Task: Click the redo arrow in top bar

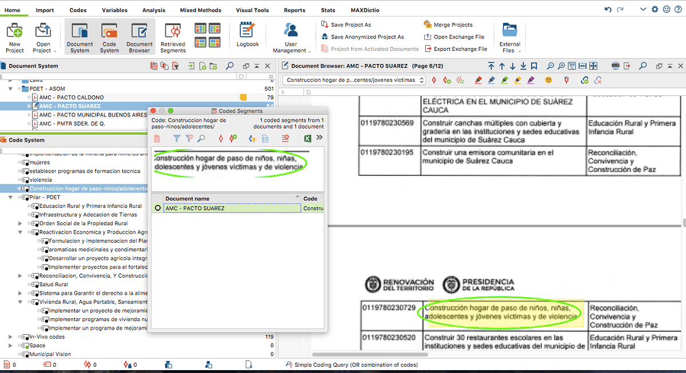Action: (621, 10)
